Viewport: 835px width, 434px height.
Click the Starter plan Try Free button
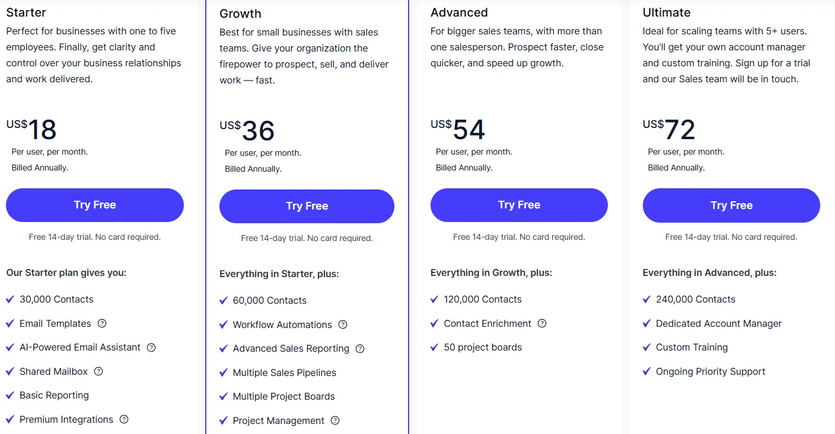tap(95, 205)
